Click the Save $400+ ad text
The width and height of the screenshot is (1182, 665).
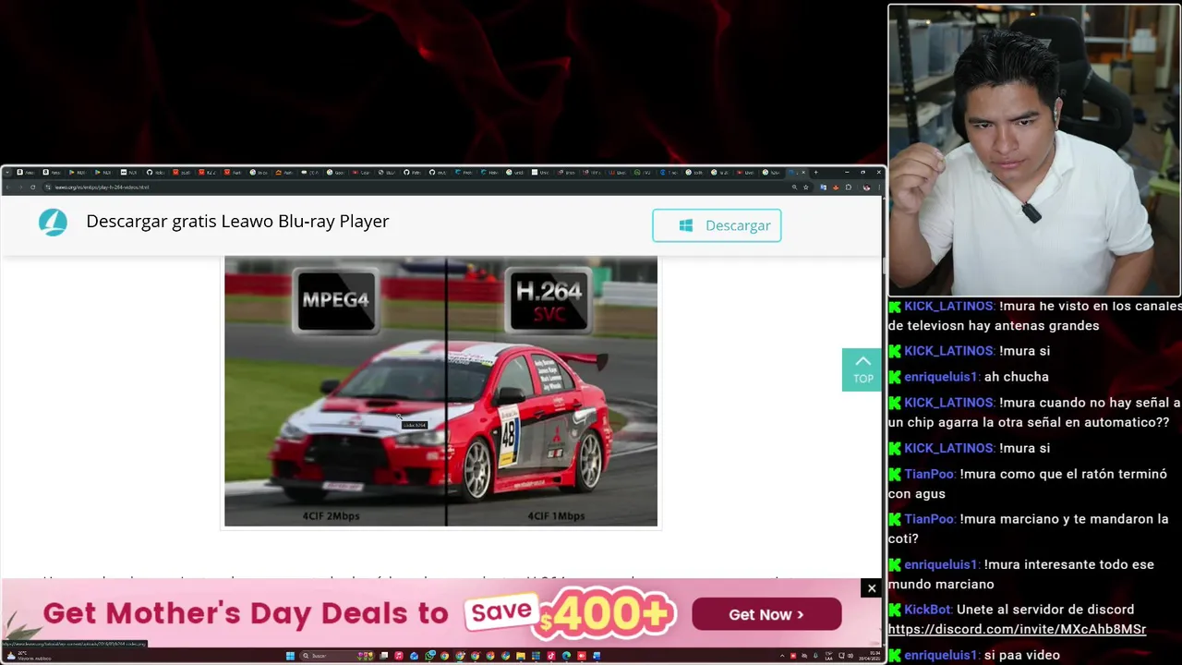[571, 613]
